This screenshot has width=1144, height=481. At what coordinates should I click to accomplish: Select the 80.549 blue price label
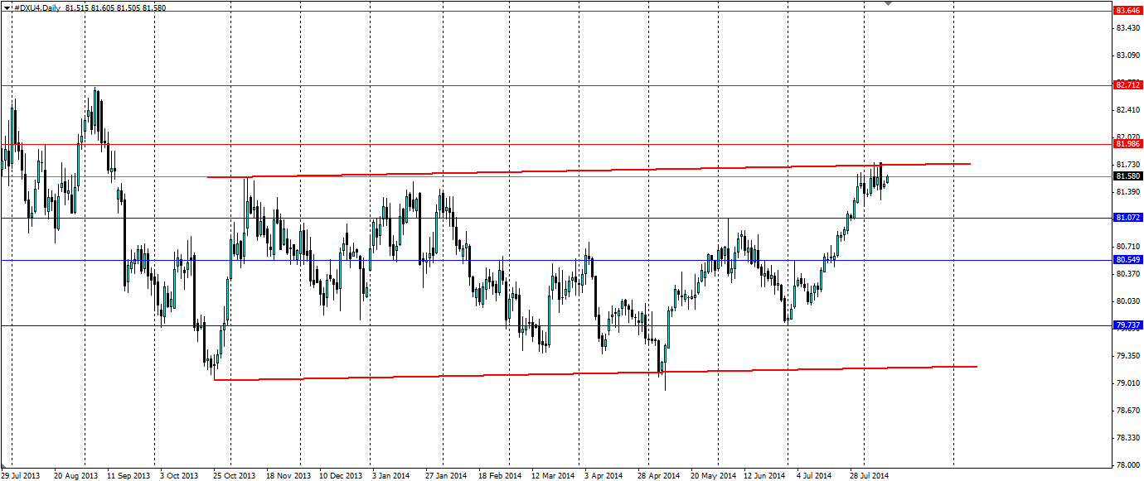(1127, 260)
